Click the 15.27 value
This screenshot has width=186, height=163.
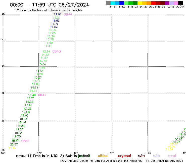point(38,77)
